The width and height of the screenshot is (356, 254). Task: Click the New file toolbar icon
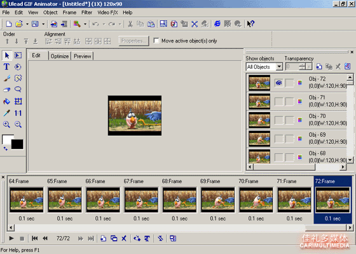[x=8, y=23]
